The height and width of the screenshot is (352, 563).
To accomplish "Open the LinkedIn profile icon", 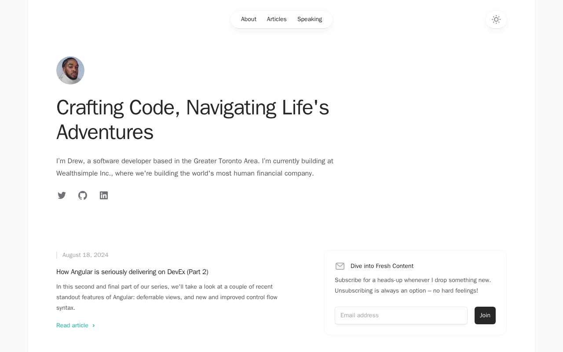I will tap(104, 195).
